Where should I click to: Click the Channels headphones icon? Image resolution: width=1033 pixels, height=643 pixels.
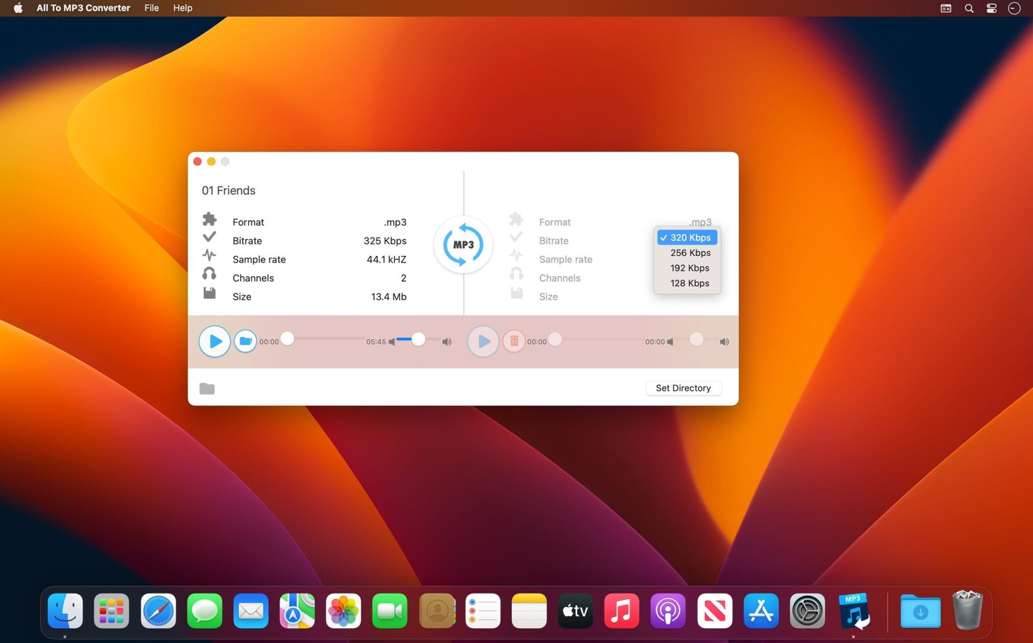[x=209, y=273]
